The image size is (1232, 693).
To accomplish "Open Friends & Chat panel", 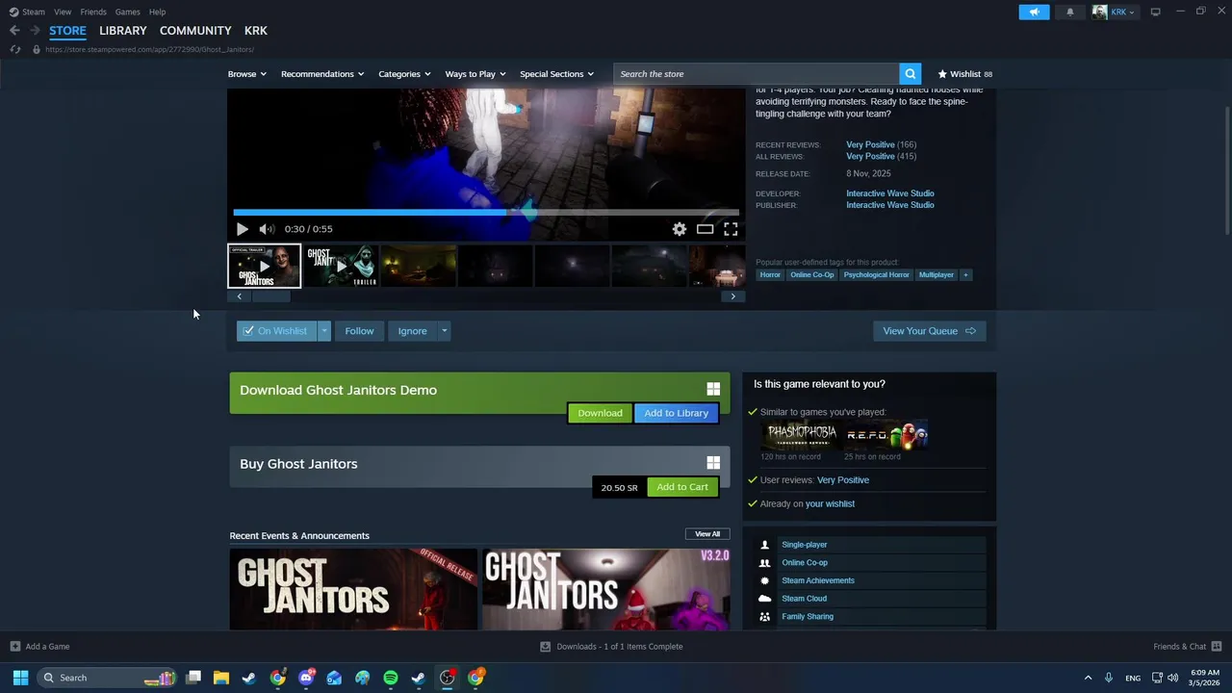I will click(1188, 647).
